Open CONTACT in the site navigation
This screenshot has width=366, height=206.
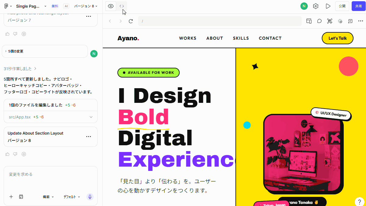270,38
